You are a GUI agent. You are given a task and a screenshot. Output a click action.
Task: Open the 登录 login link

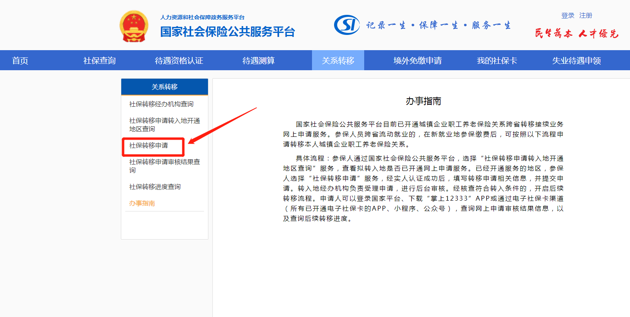pos(568,16)
